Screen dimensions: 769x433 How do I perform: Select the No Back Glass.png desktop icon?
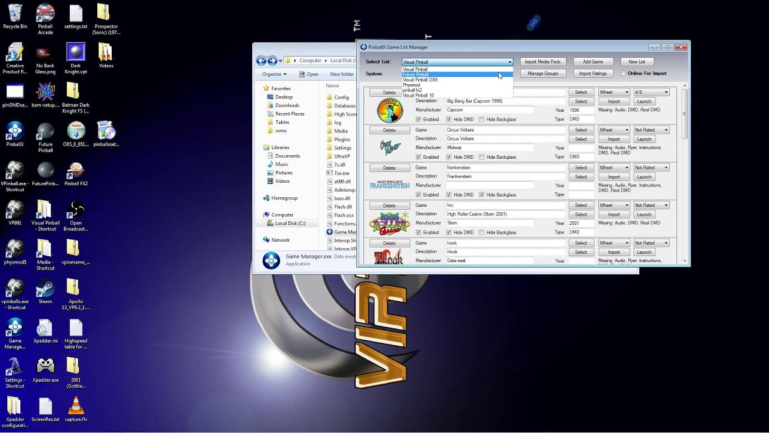coord(46,58)
